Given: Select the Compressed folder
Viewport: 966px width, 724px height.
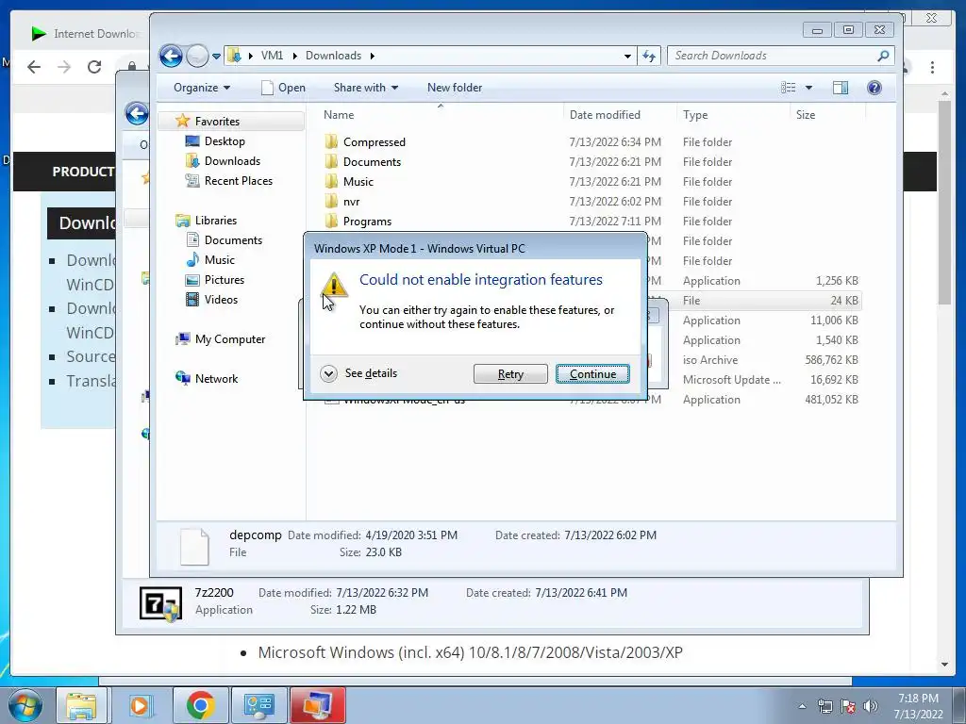Looking at the screenshot, I should (374, 141).
